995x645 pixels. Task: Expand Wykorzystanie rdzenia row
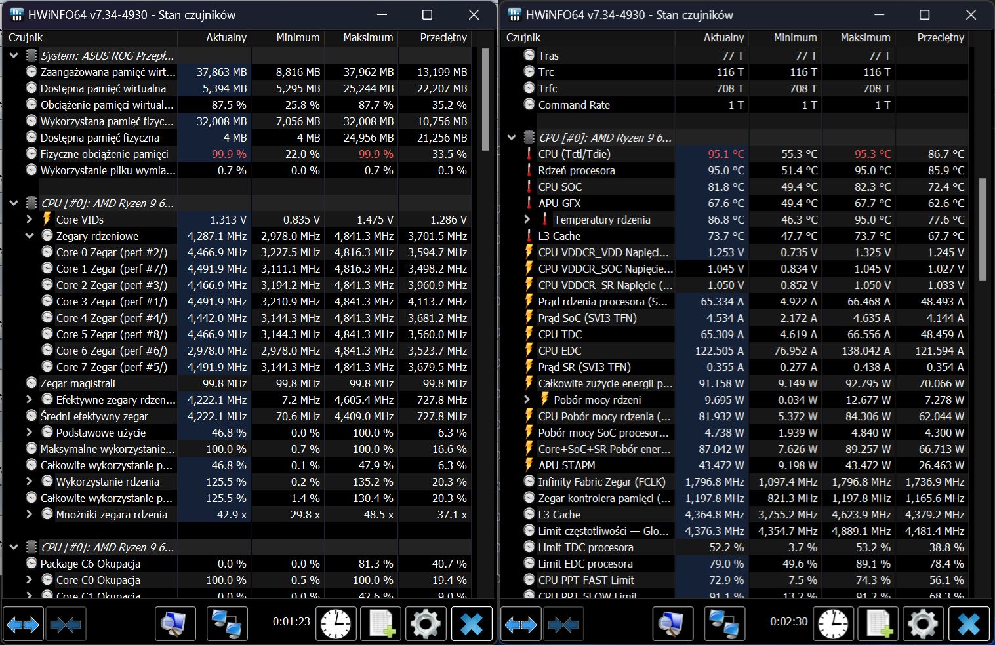[30, 482]
